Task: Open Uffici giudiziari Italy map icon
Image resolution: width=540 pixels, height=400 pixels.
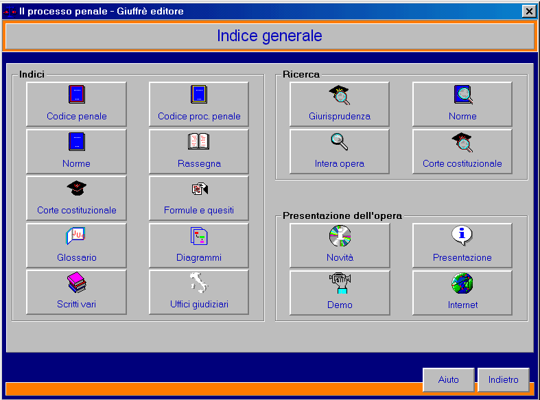Action: point(199,292)
